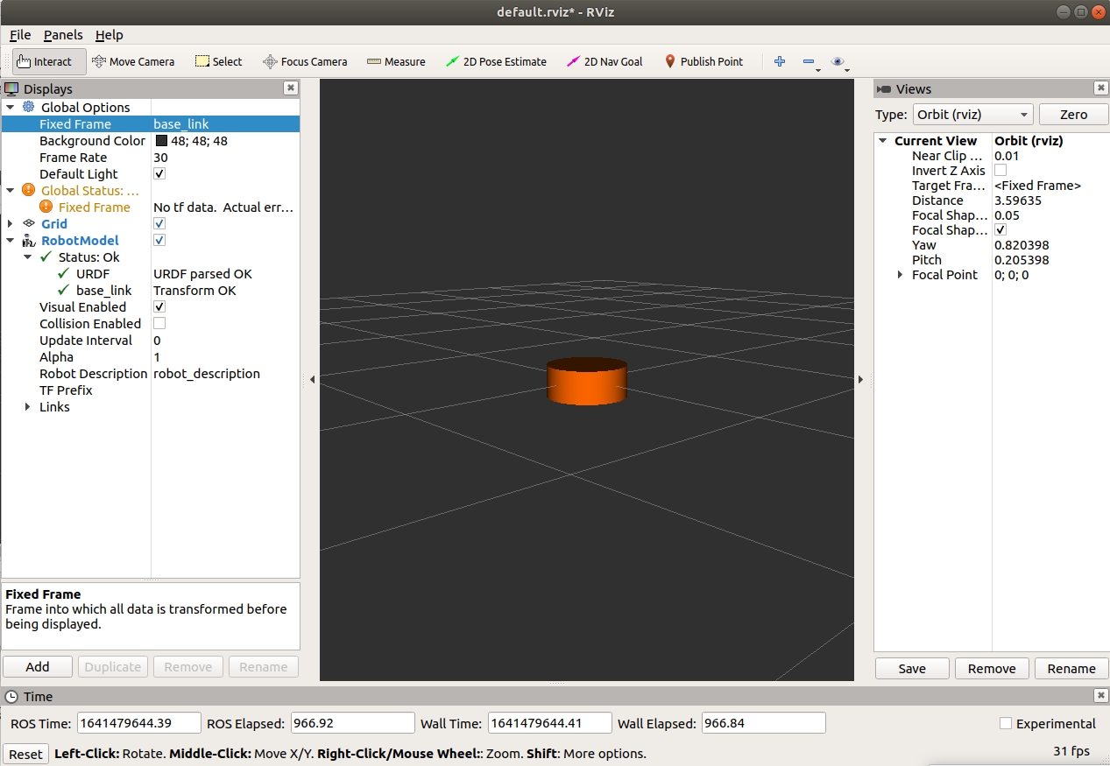This screenshot has height=766, width=1110.
Task: Collapse the Global Options tree
Action: coord(11,107)
